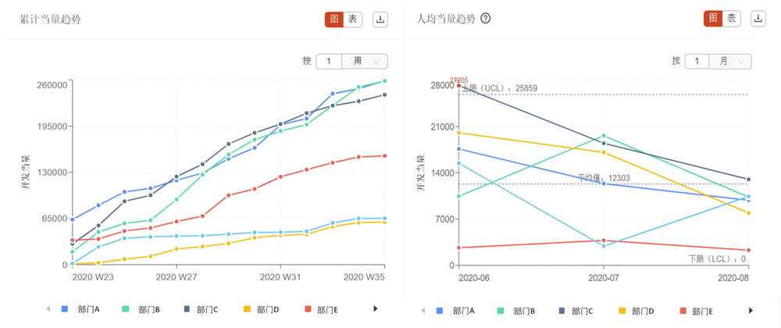
Task: Toggle 部门C series in right chart legend
Action: tap(574, 311)
